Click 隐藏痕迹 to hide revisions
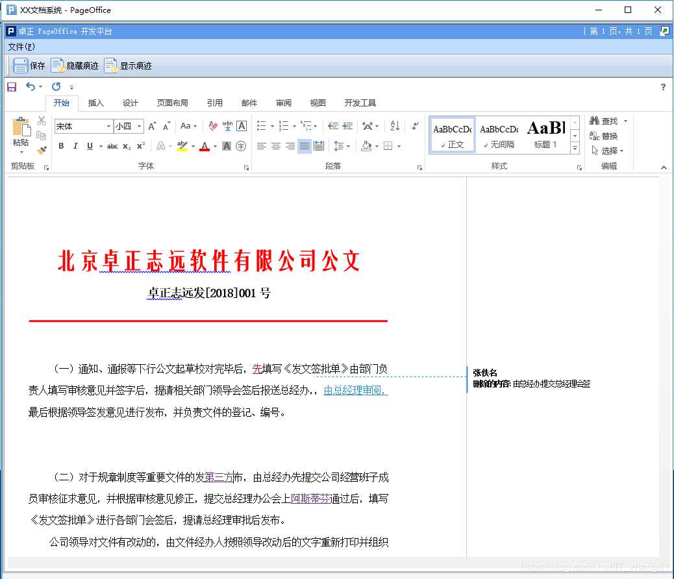This screenshot has height=579, width=674. pos(75,66)
